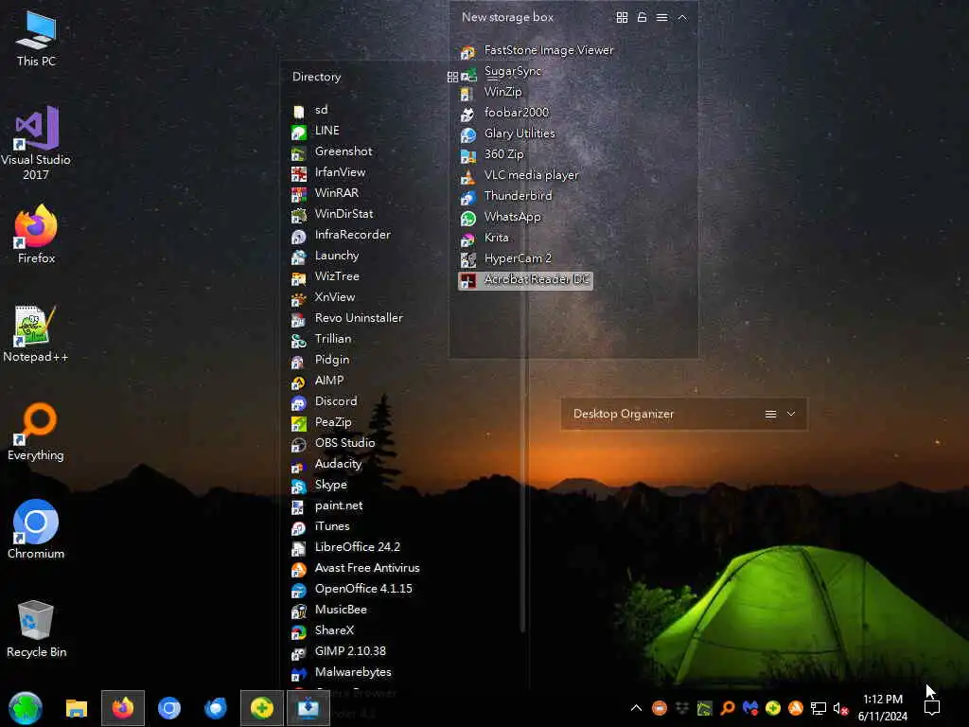Launch VLC media player

coord(520,175)
